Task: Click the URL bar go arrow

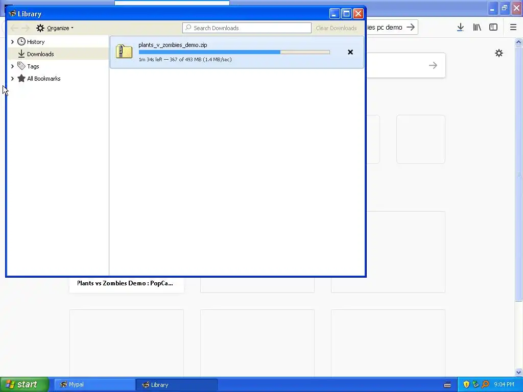Action: 411,27
